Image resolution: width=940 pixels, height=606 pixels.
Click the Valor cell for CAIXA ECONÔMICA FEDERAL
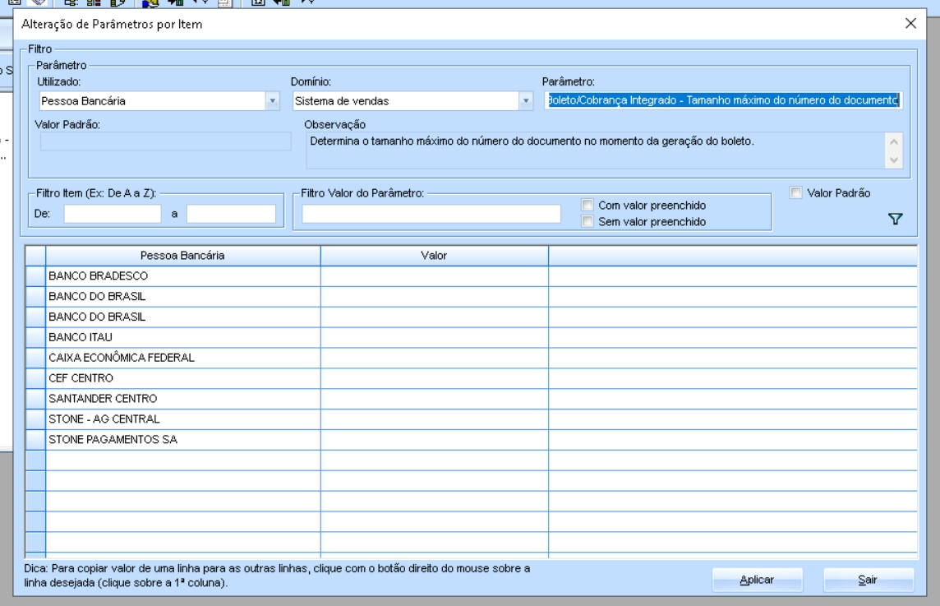(433, 358)
